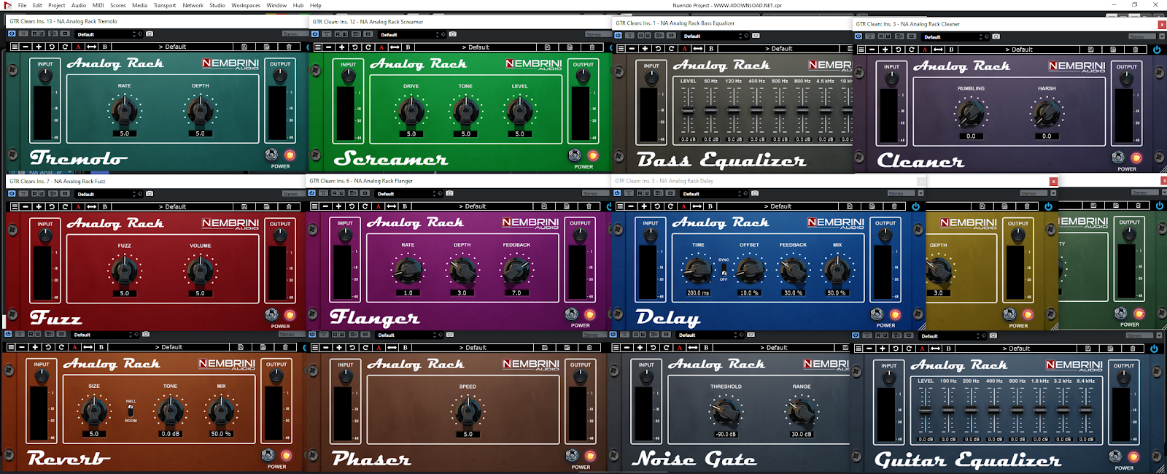This screenshot has width=1167, height=474.
Task: Open the MIDI menu
Action: click(x=98, y=5)
